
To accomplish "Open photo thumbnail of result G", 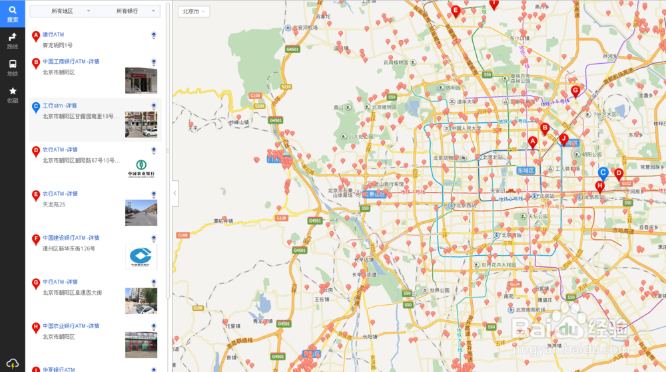I will tap(141, 301).
